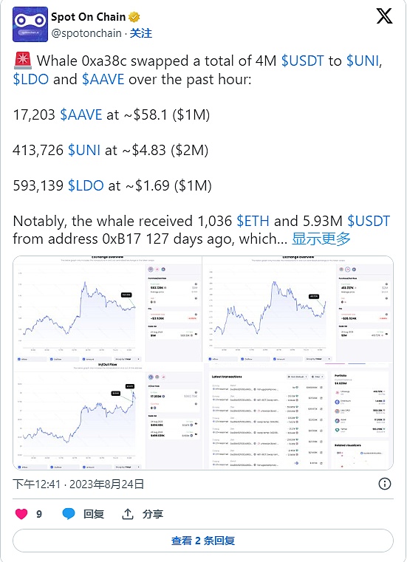The image size is (407, 562).
Task: Click the 下午12:41 2023年8月24日 timestamp
Action: click(78, 484)
